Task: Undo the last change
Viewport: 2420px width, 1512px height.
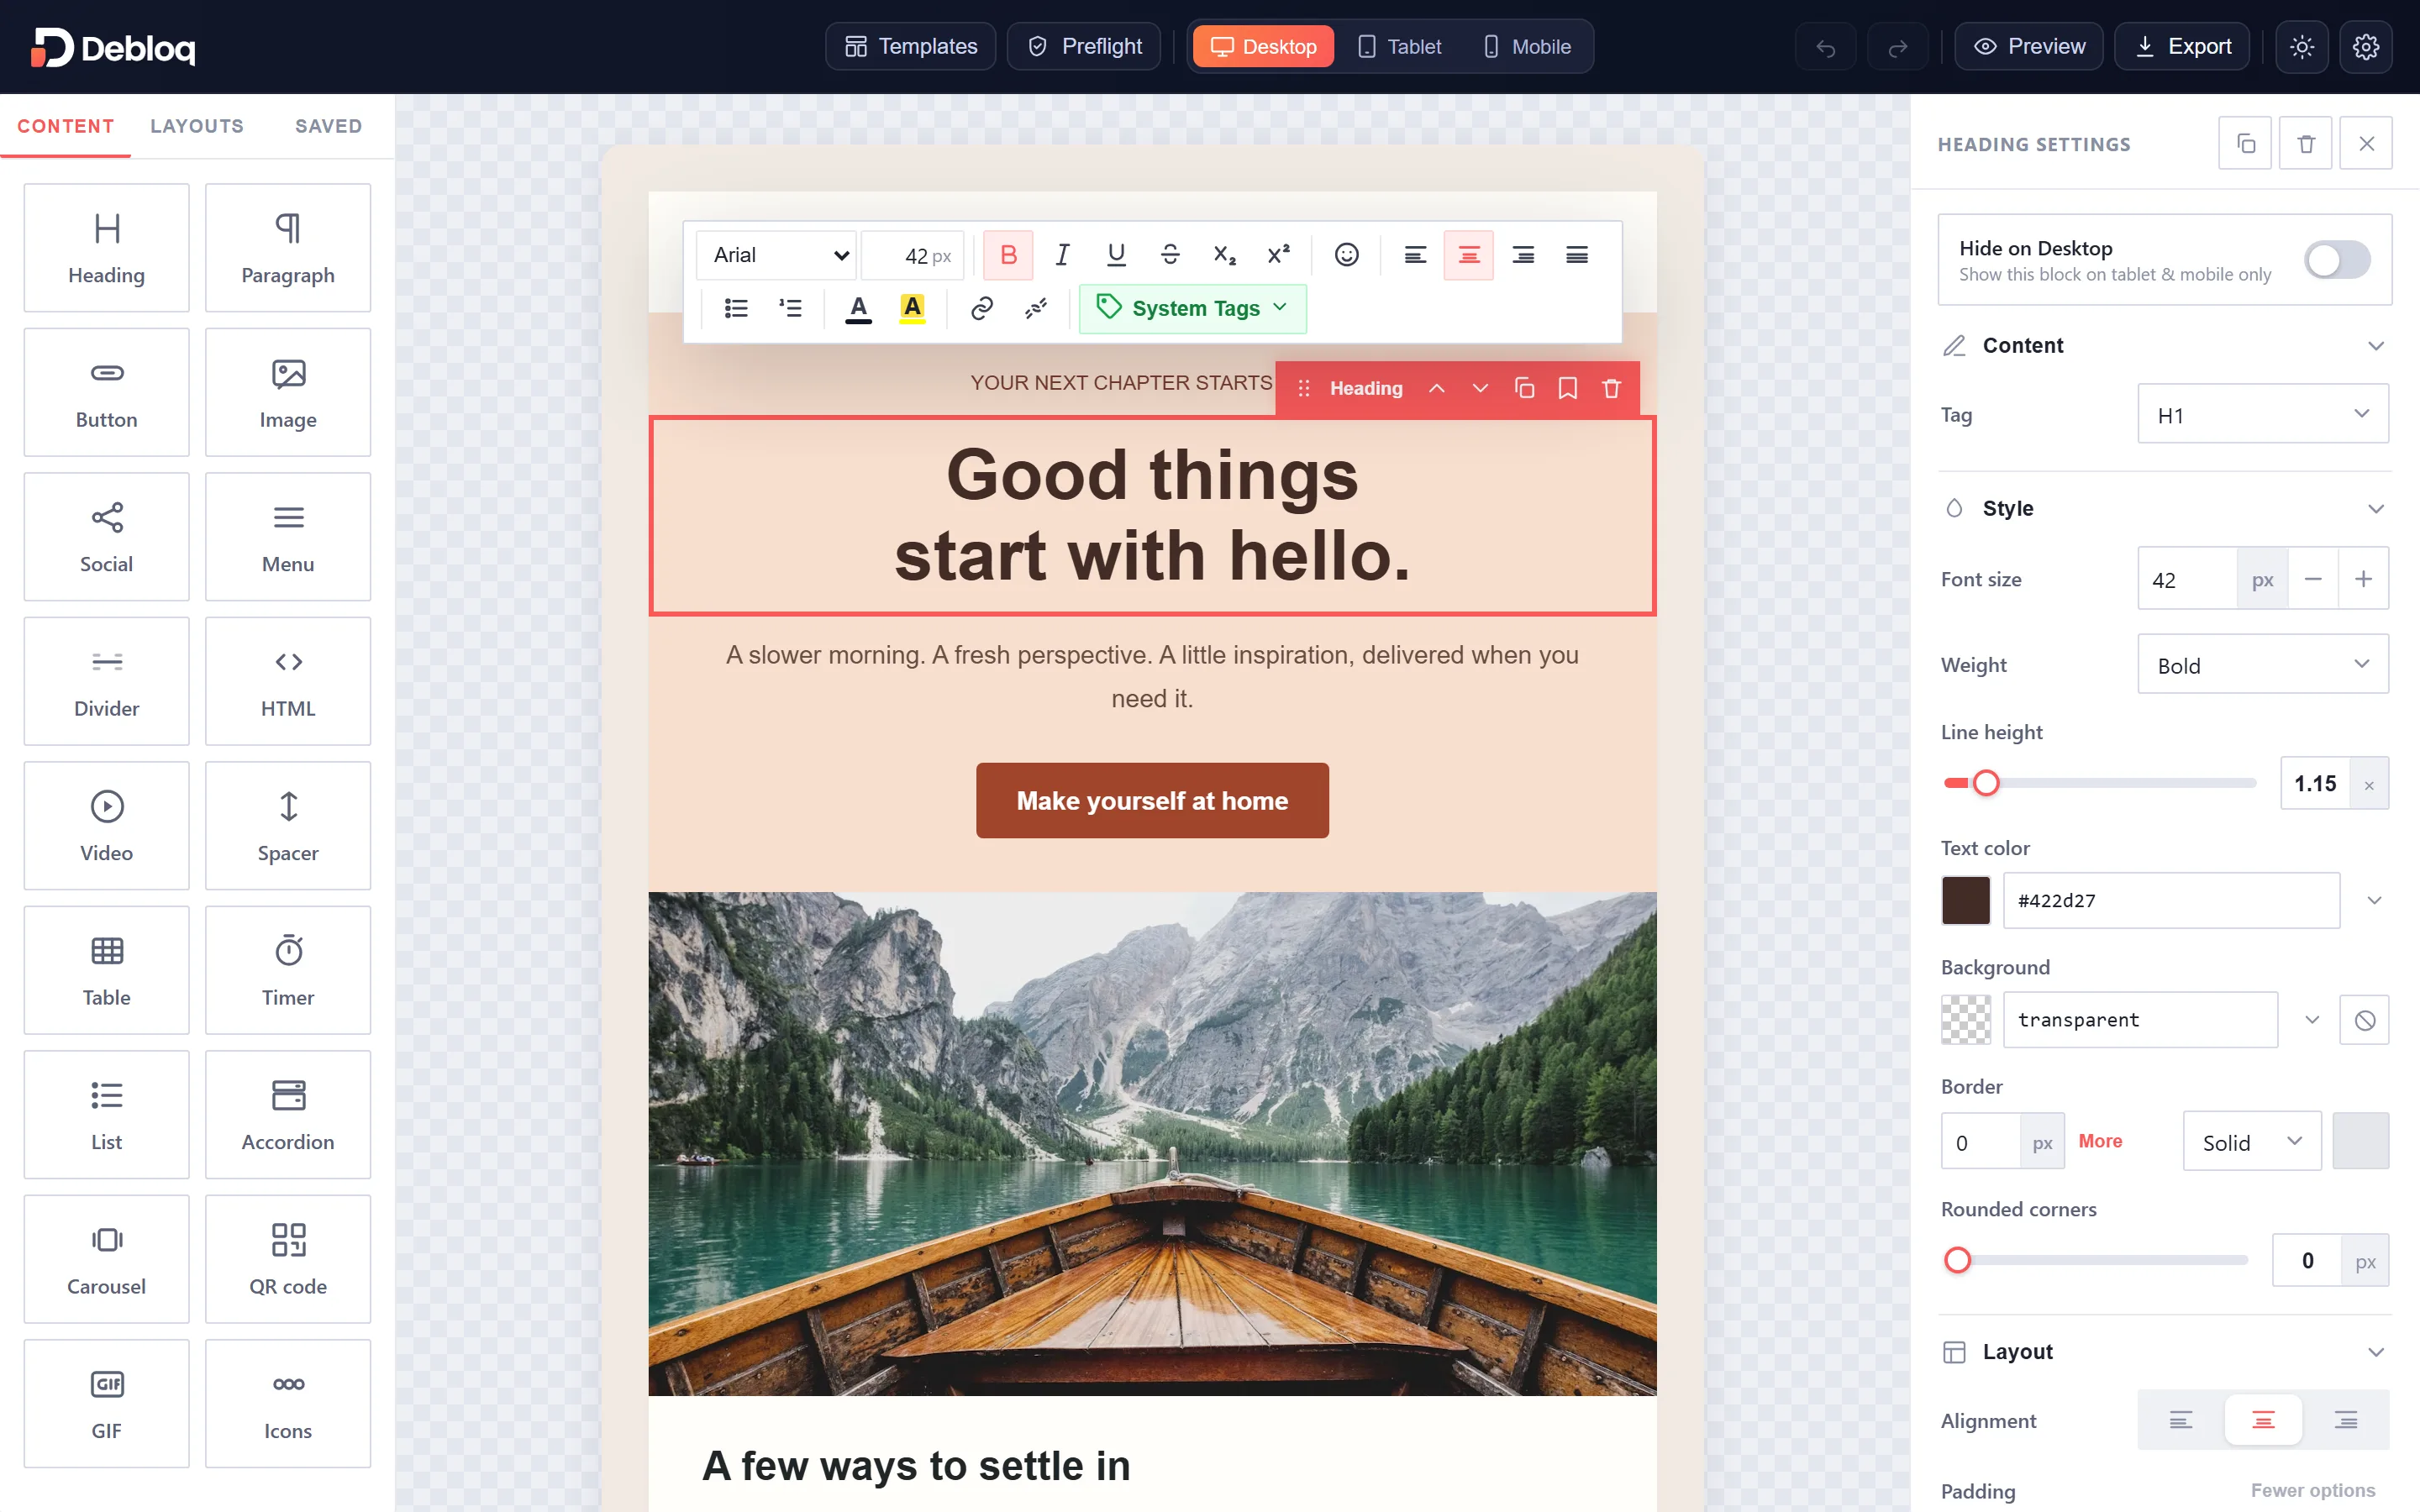Action: [x=1826, y=47]
